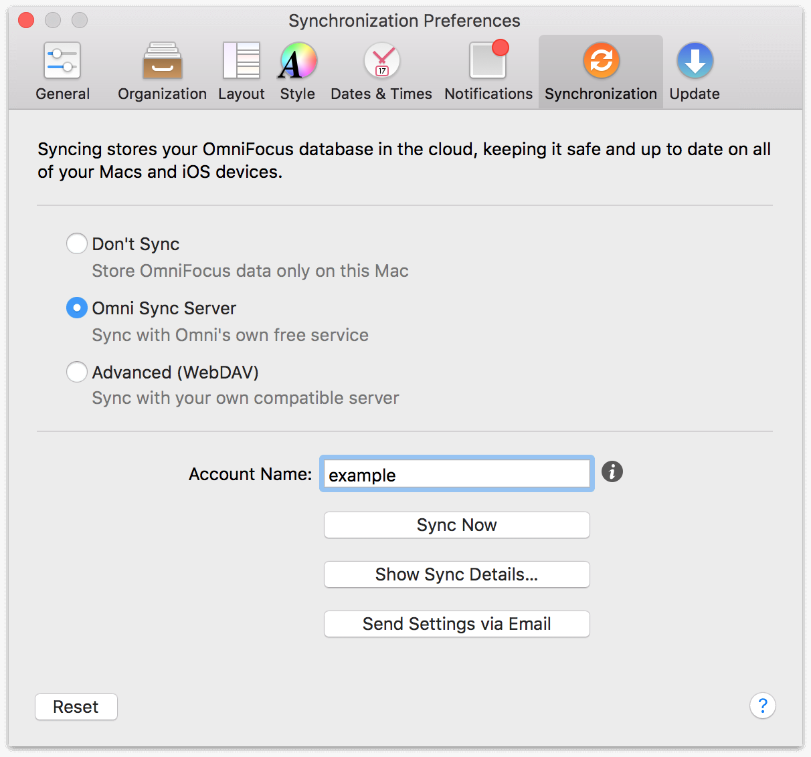Click the 'Sync with Omni's own free service' text
Viewport: 811px width, 757px height.
click(230, 335)
